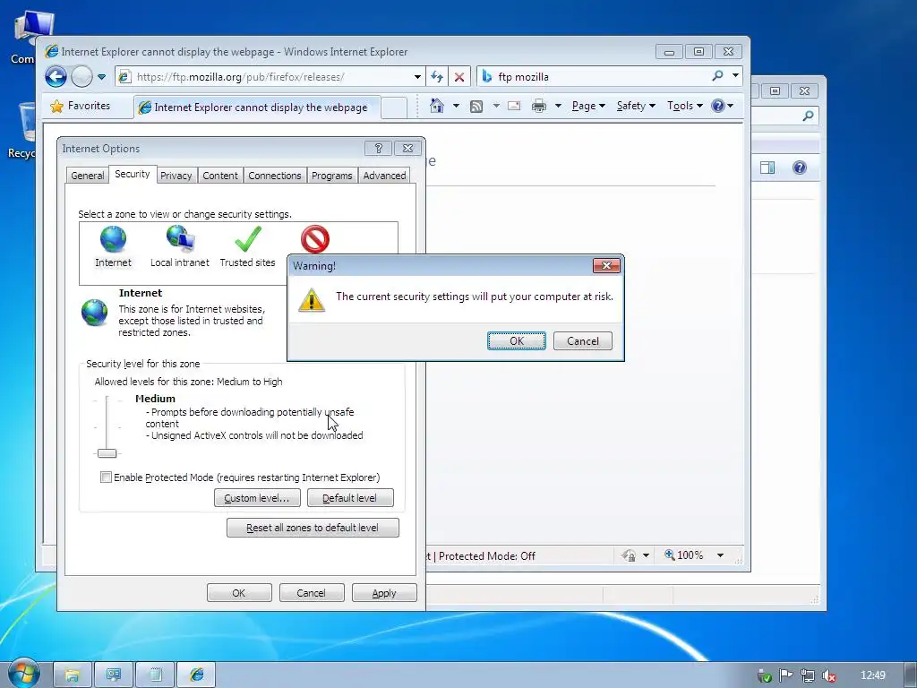This screenshot has width=917, height=688.
Task: Click OK in the Warning dialog
Action: point(517,341)
